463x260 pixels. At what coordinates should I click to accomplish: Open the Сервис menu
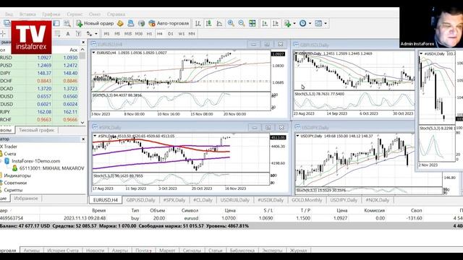(75, 14)
